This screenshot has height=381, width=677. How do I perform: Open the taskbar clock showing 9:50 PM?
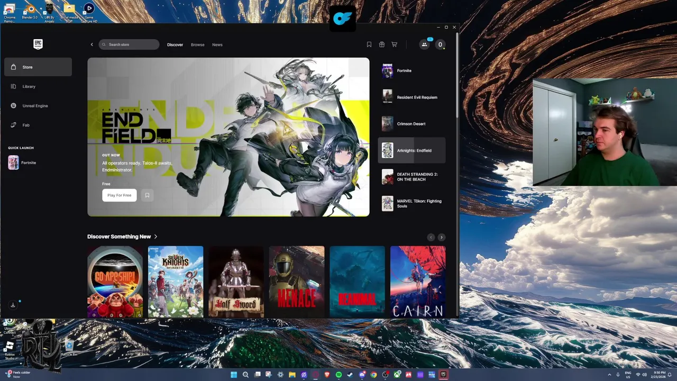pos(658,375)
